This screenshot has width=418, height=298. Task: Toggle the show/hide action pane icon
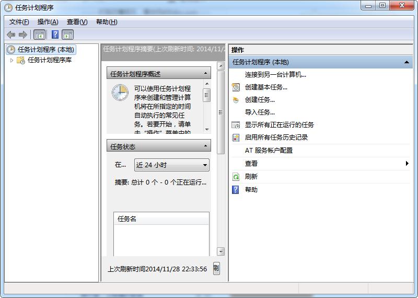tap(68, 35)
